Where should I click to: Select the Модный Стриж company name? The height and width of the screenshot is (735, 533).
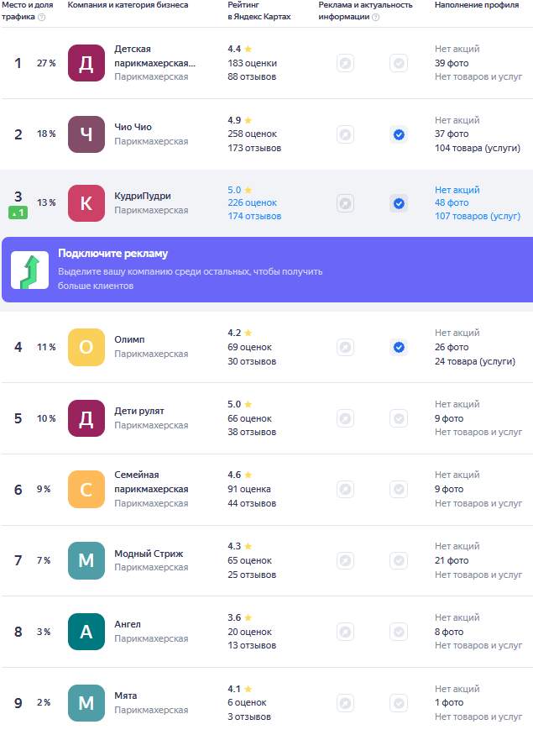[x=149, y=554]
